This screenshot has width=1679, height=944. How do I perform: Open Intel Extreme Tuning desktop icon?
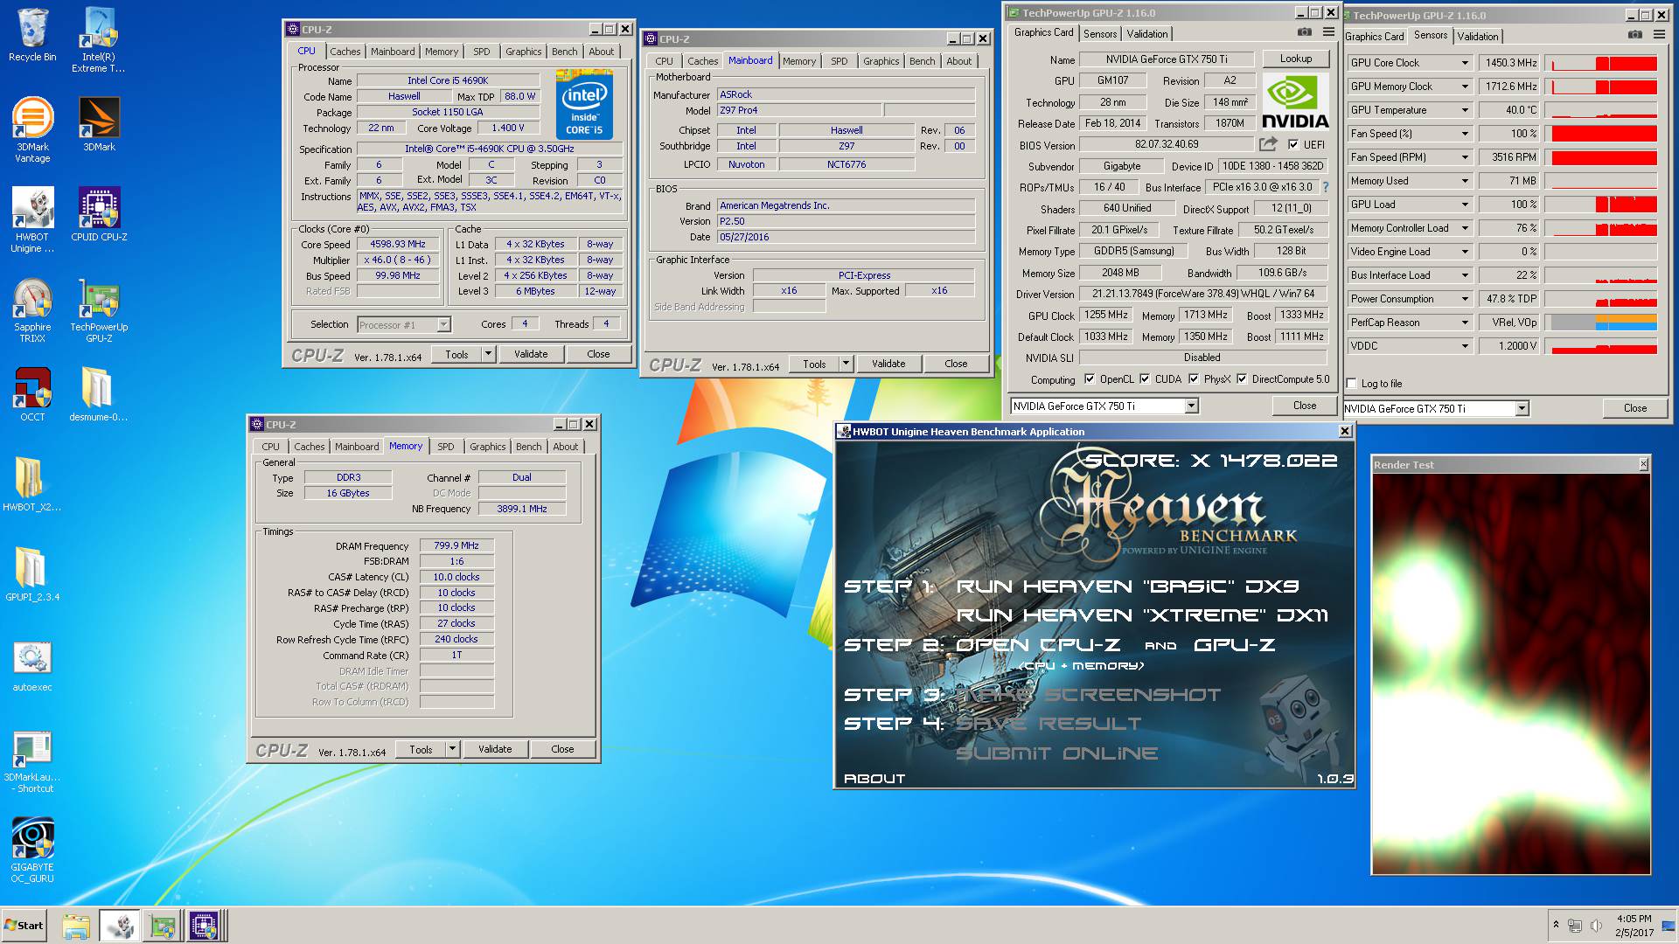(99, 39)
